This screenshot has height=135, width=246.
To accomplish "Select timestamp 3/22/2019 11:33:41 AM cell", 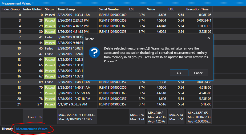I will (77, 15).
